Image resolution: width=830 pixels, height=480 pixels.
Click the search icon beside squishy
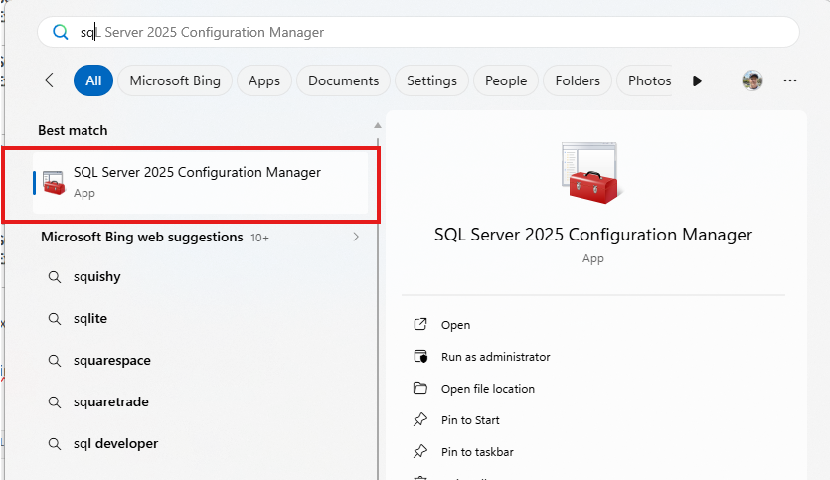tap(55, 277)
